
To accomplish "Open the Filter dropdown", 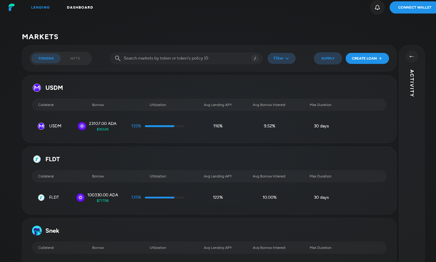I will click(281, 58).
